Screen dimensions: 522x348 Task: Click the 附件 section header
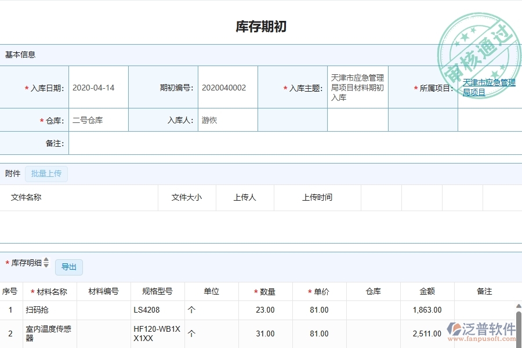[x=11, y=173]
